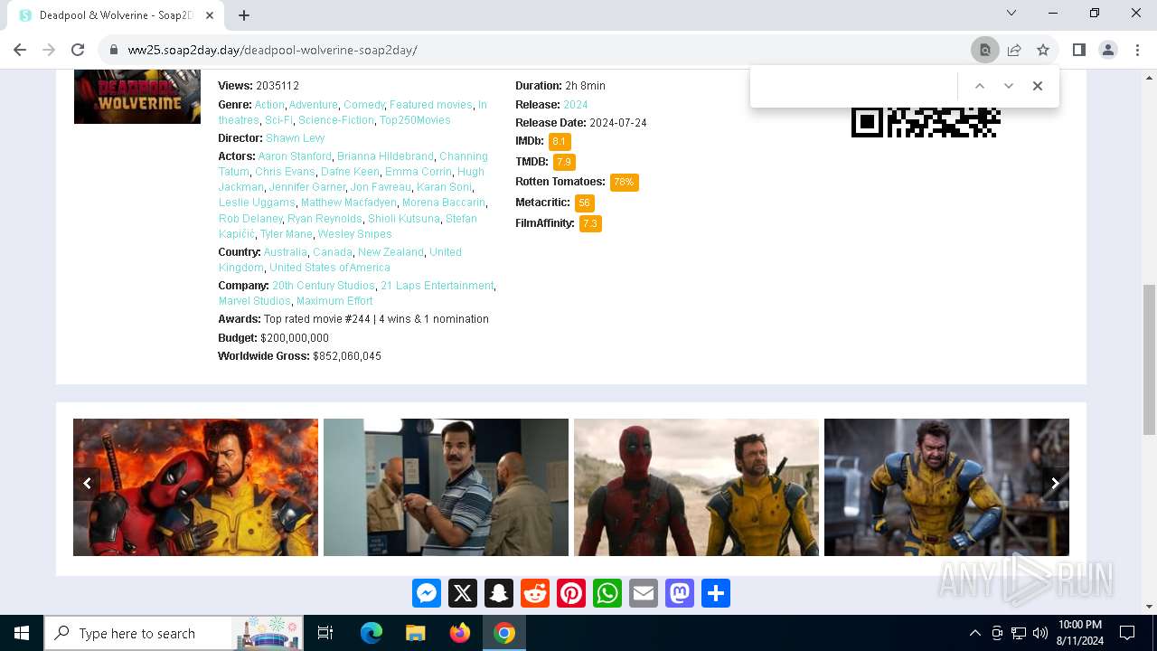This screenshot has width=1157, height=651.
Task: Click the Windows taskbar search box
Action: 174,633
